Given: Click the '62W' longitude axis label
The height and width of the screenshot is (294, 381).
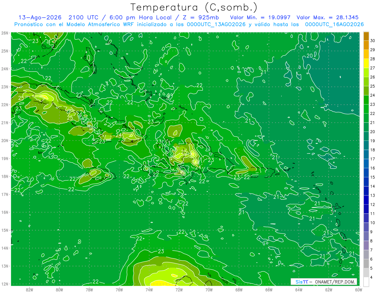Looking at the screenshot, I should click(329, 290).
